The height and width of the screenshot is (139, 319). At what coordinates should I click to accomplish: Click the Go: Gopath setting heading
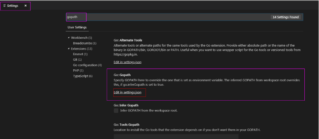pos(122,75)
